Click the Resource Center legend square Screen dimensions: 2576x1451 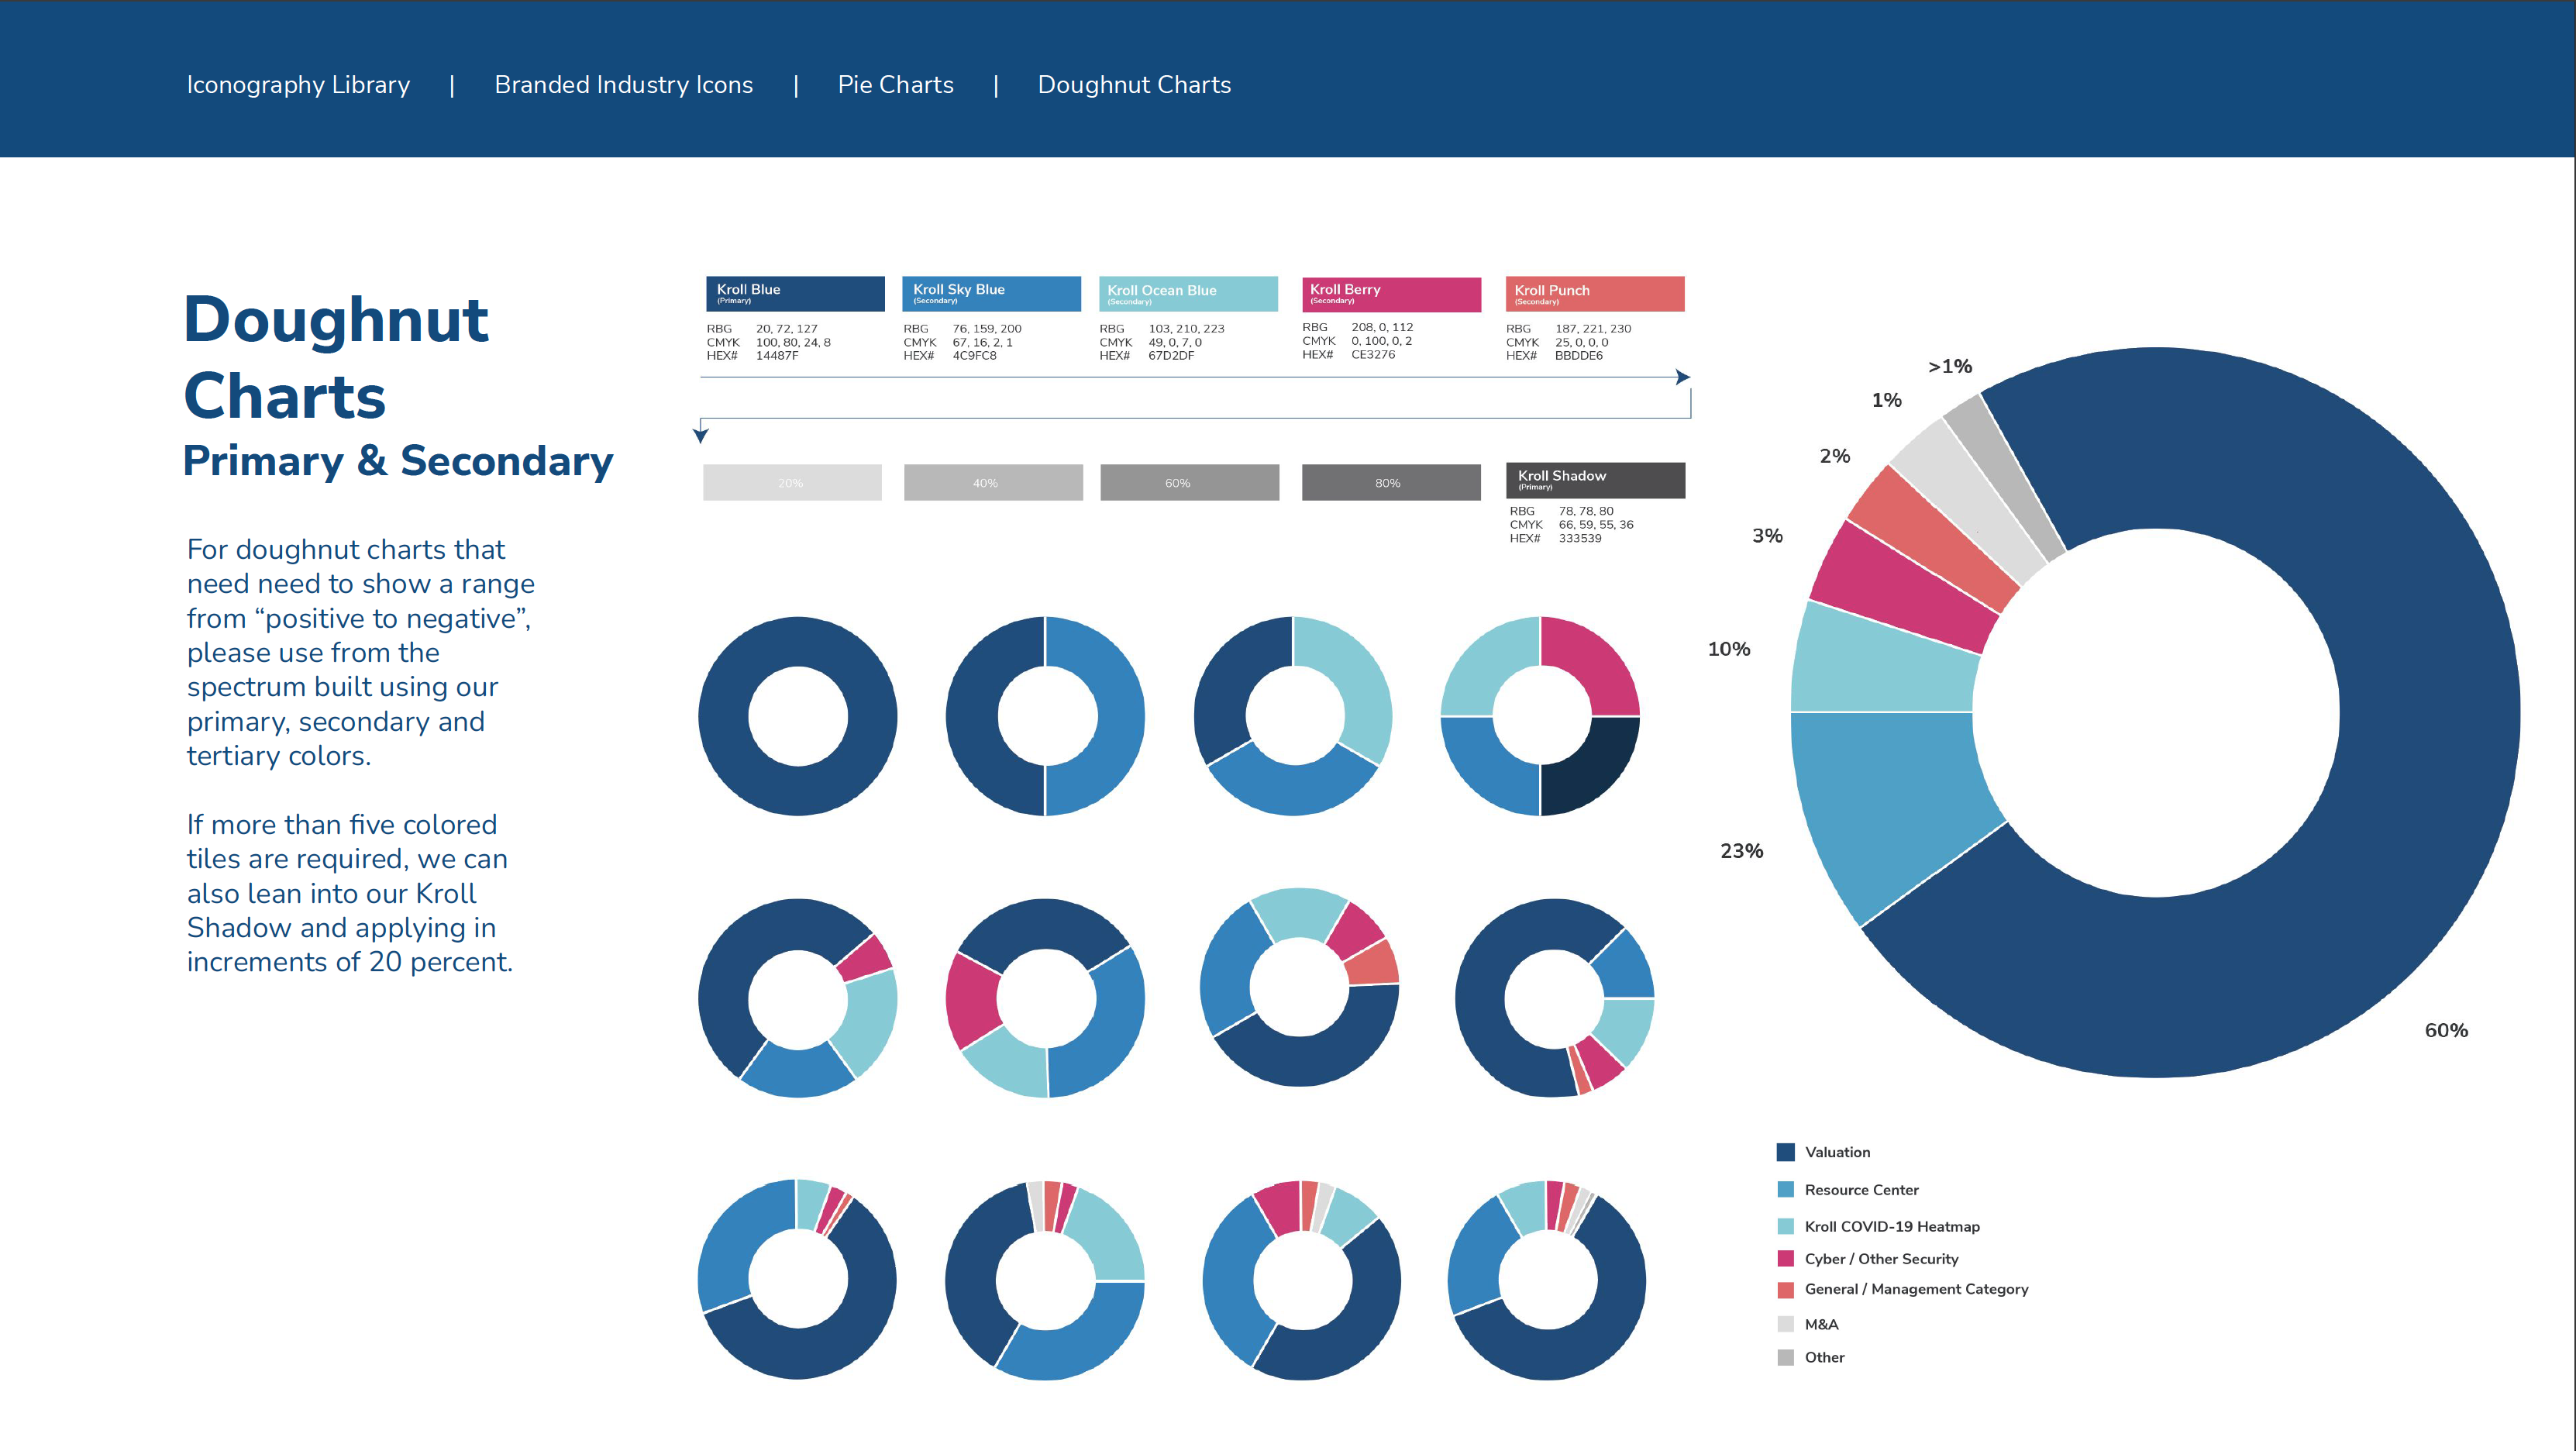tap(1785, 1190)
